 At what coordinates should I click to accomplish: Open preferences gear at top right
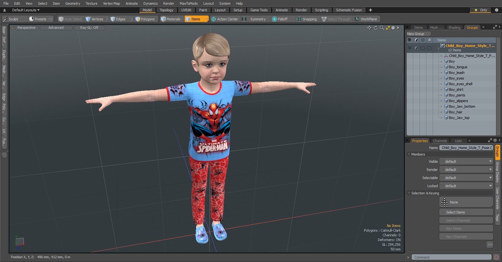click(x=496, y=10)
